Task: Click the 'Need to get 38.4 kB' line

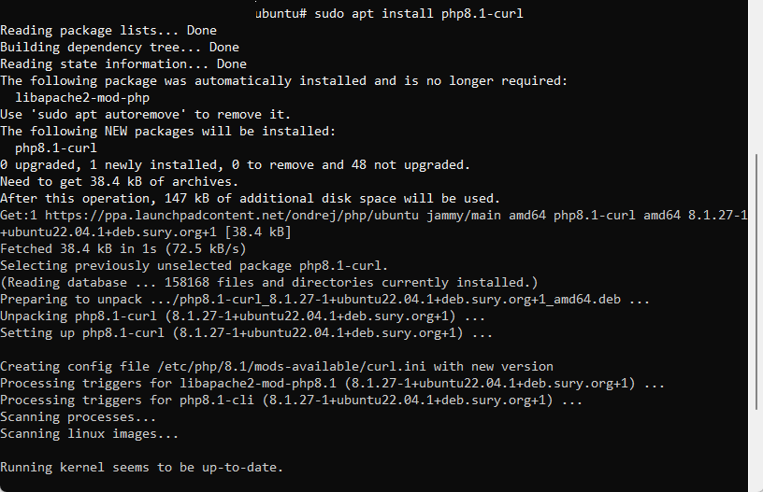Action: coord(120,182)
